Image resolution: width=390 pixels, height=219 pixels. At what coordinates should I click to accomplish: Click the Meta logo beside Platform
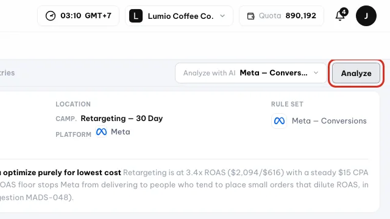point(102,131)
